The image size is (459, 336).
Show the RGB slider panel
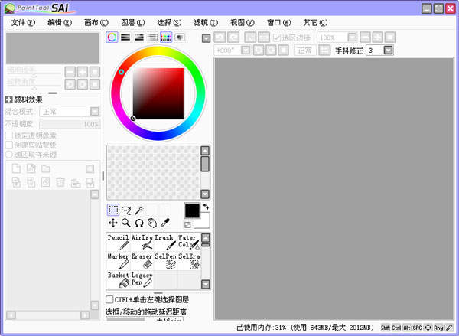[x=125, y=38]
